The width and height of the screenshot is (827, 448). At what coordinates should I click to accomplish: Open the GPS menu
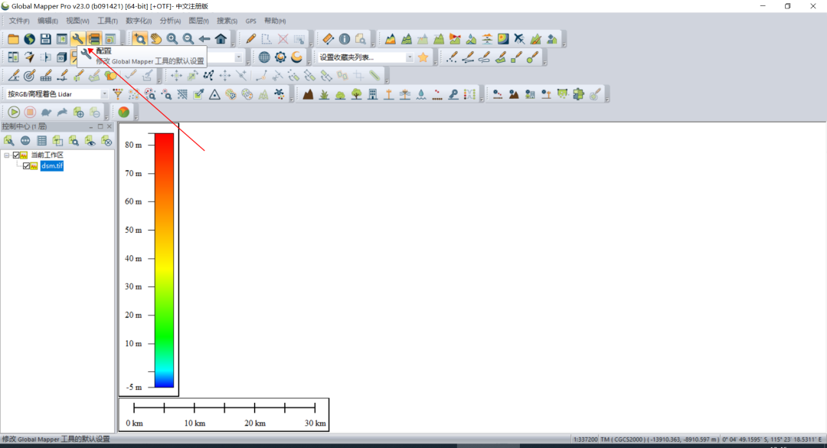tap(250, 21)
